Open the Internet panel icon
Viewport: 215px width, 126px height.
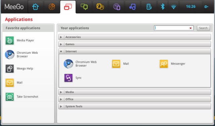click(x=117, y=7)
